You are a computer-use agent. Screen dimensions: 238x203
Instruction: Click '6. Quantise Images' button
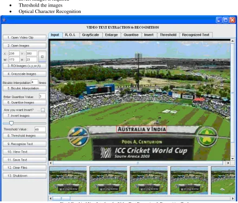point(24,102)
